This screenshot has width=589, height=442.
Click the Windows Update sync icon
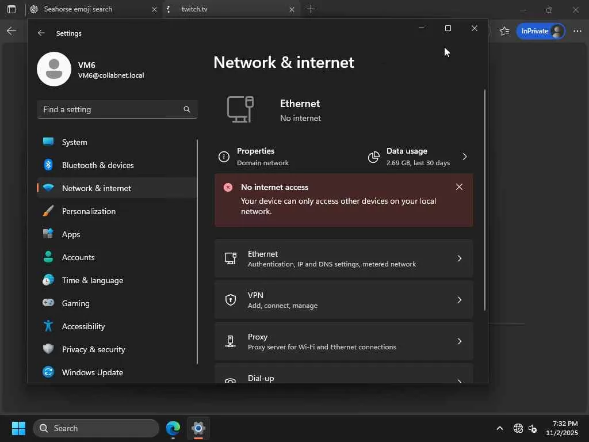48,372
